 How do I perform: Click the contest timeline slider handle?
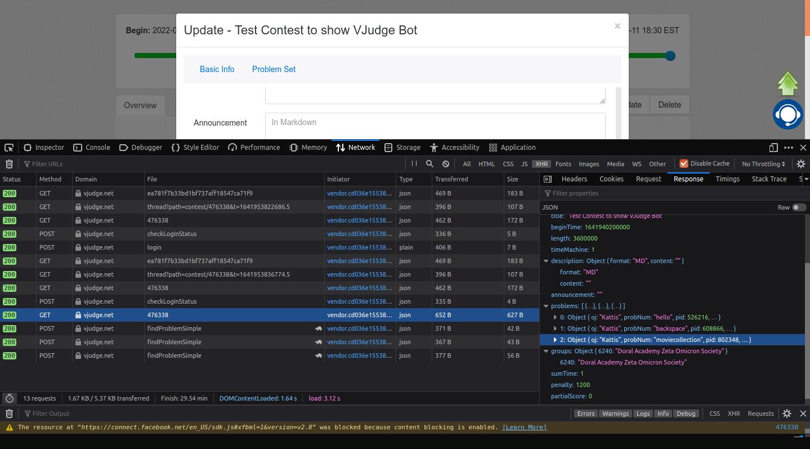(x=670, y=56)
